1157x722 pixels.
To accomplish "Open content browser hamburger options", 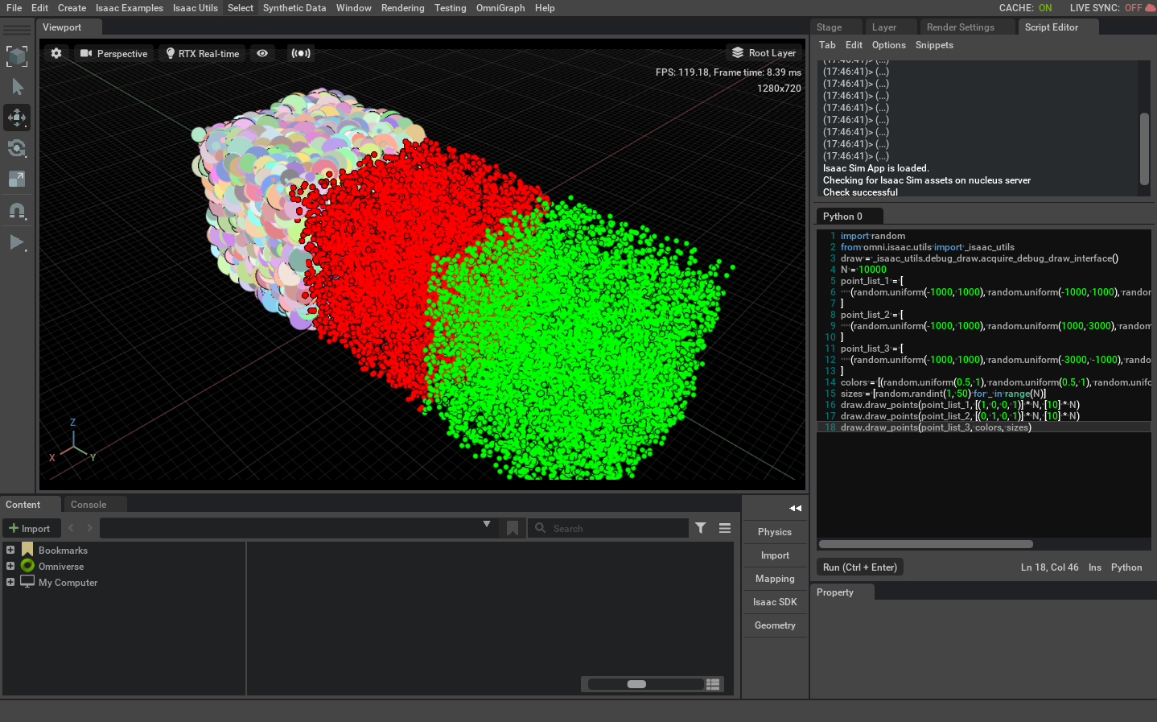I will pos(725,528).
